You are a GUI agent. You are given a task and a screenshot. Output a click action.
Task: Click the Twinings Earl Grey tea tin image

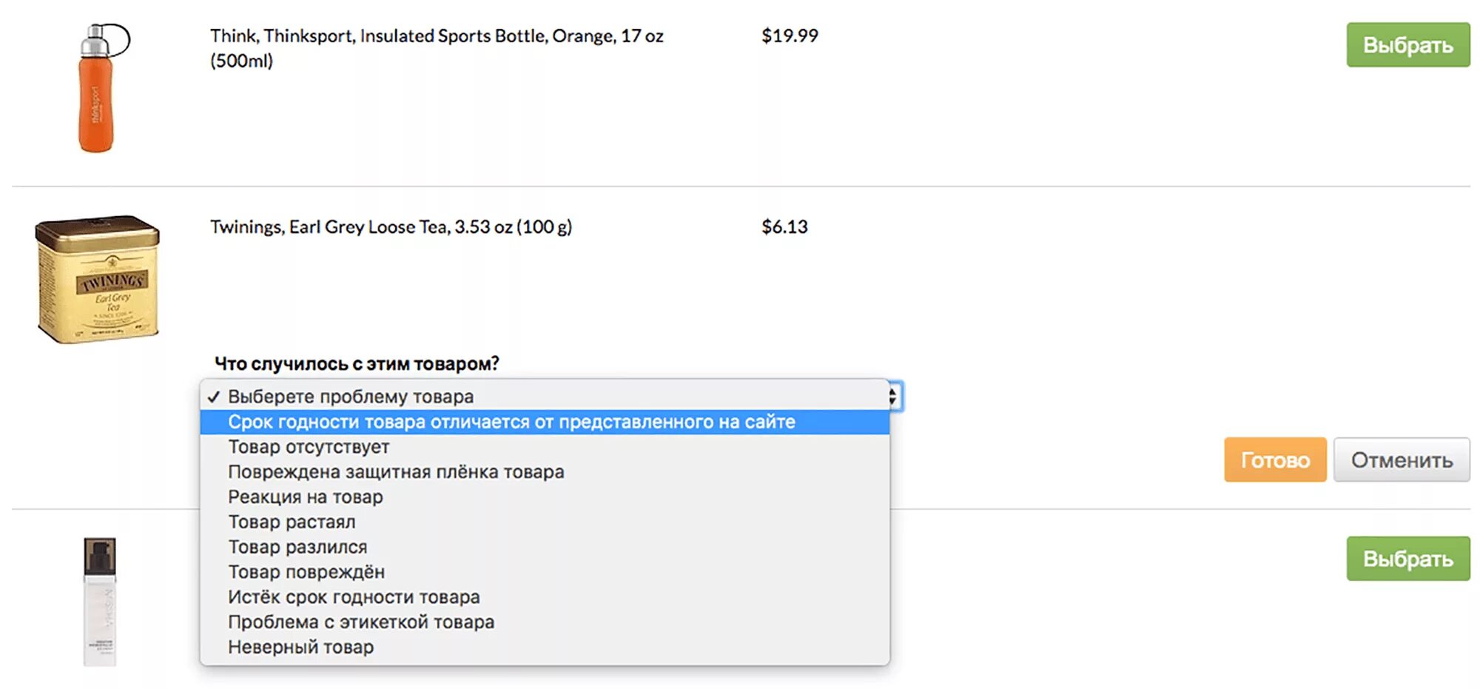[98, 279]
